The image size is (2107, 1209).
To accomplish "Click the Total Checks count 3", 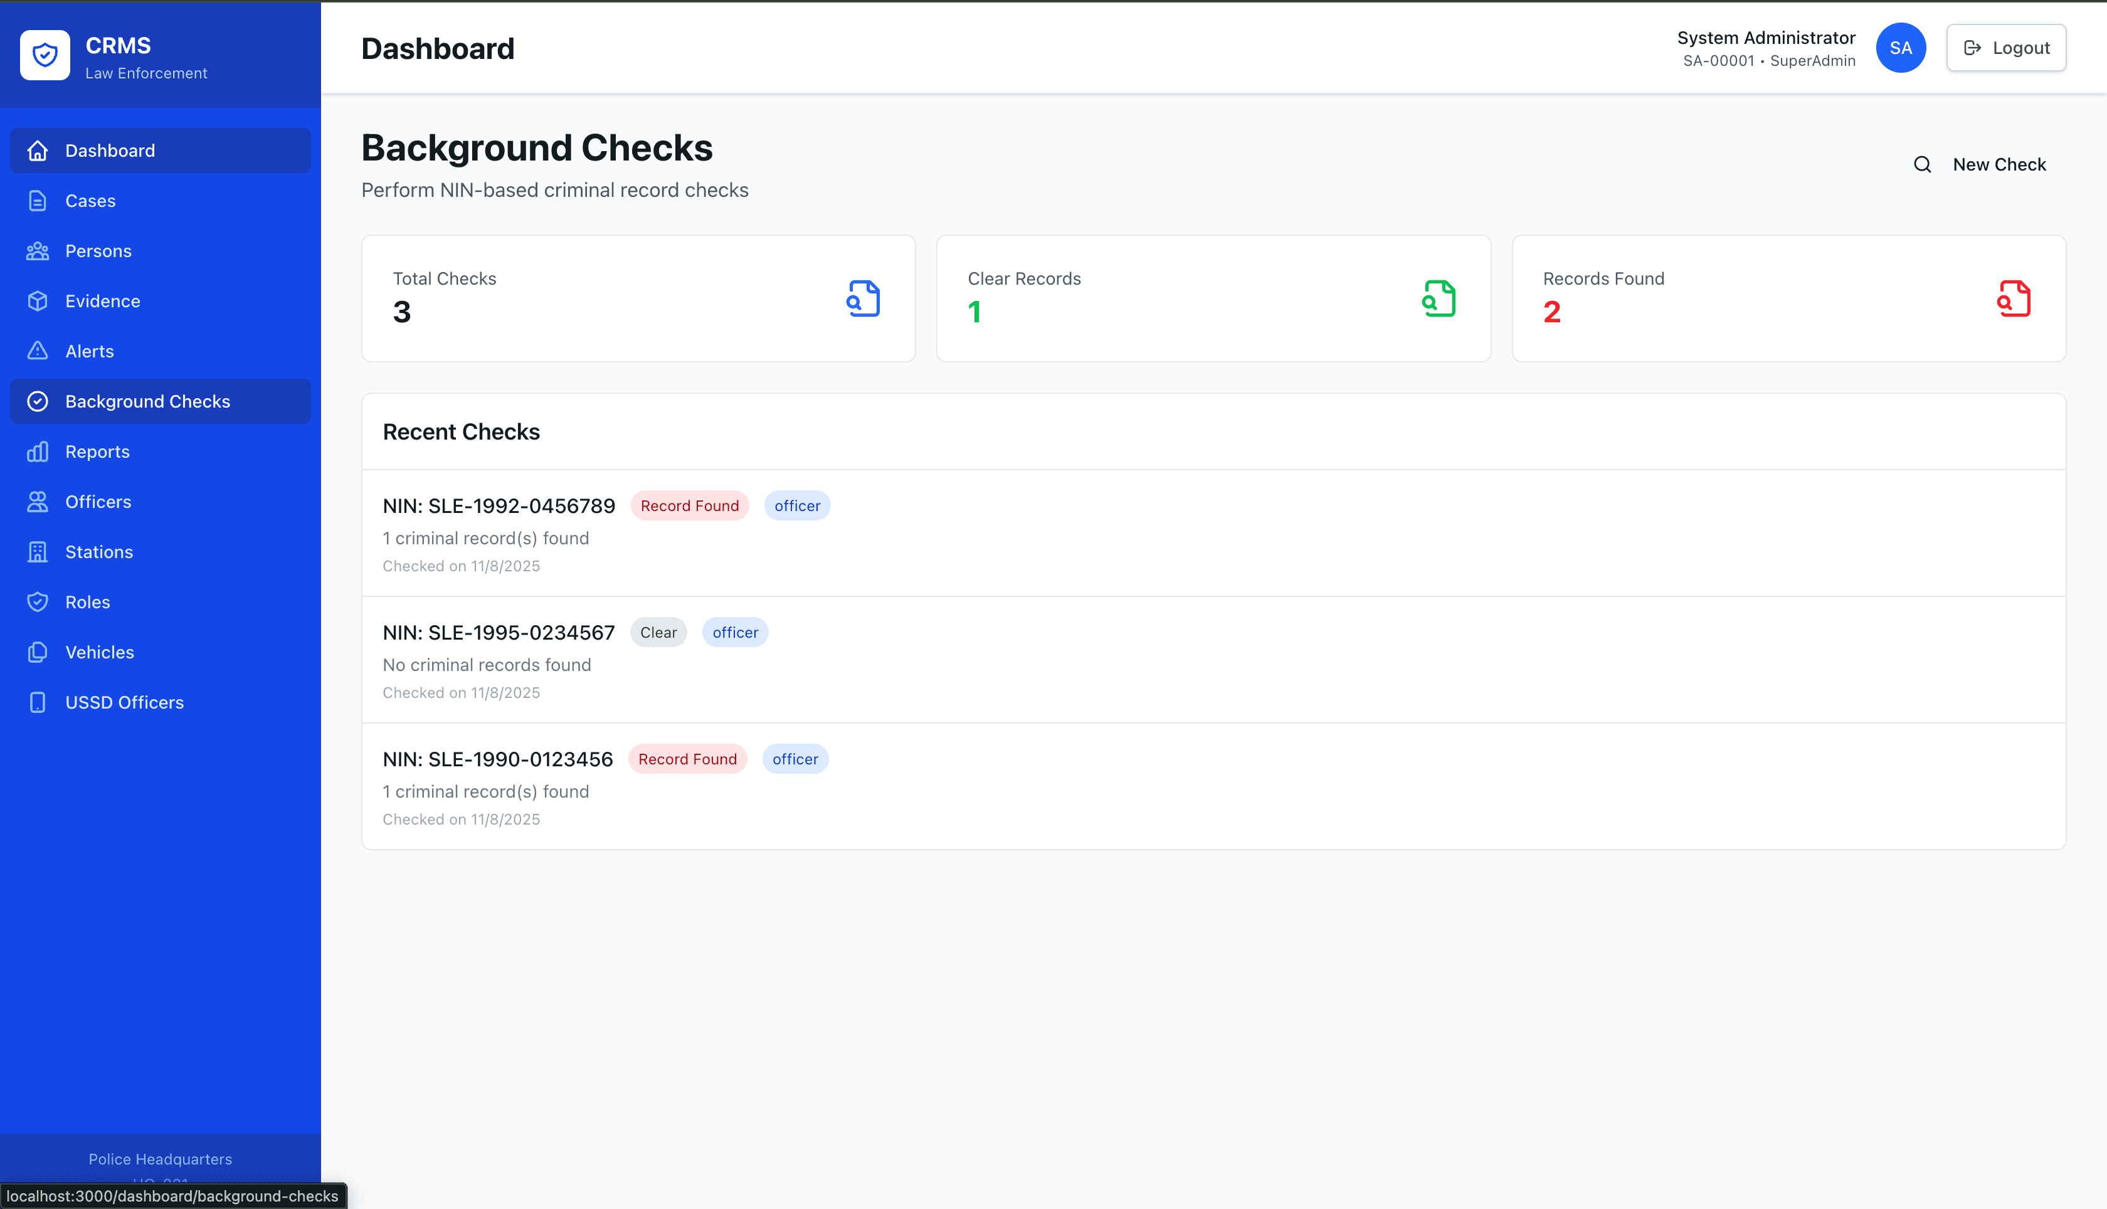I will 402,312.
